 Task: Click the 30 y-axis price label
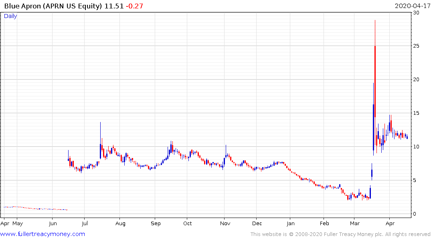[416, 13]
